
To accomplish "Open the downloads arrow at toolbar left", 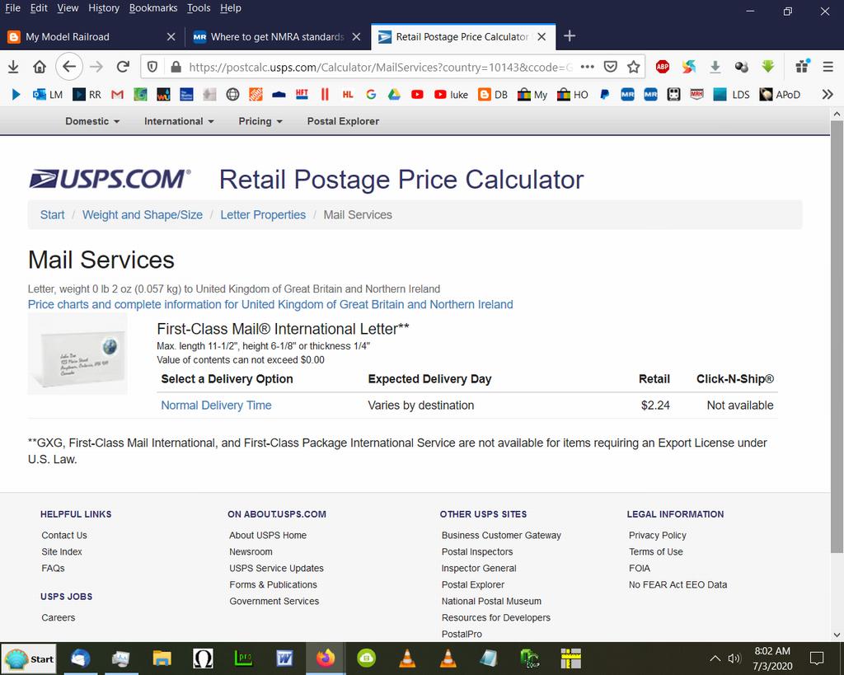I will point(13,67).
